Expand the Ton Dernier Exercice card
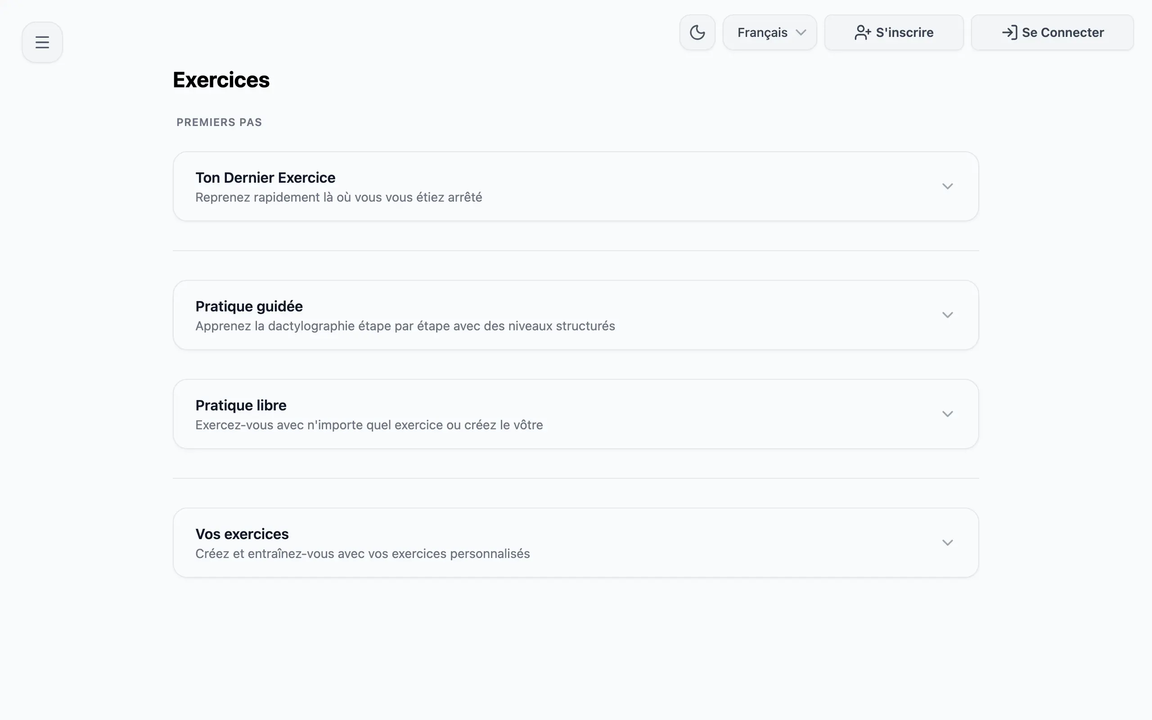The width and height of the screenshot is (1152, 720). (x=947, y=186)
